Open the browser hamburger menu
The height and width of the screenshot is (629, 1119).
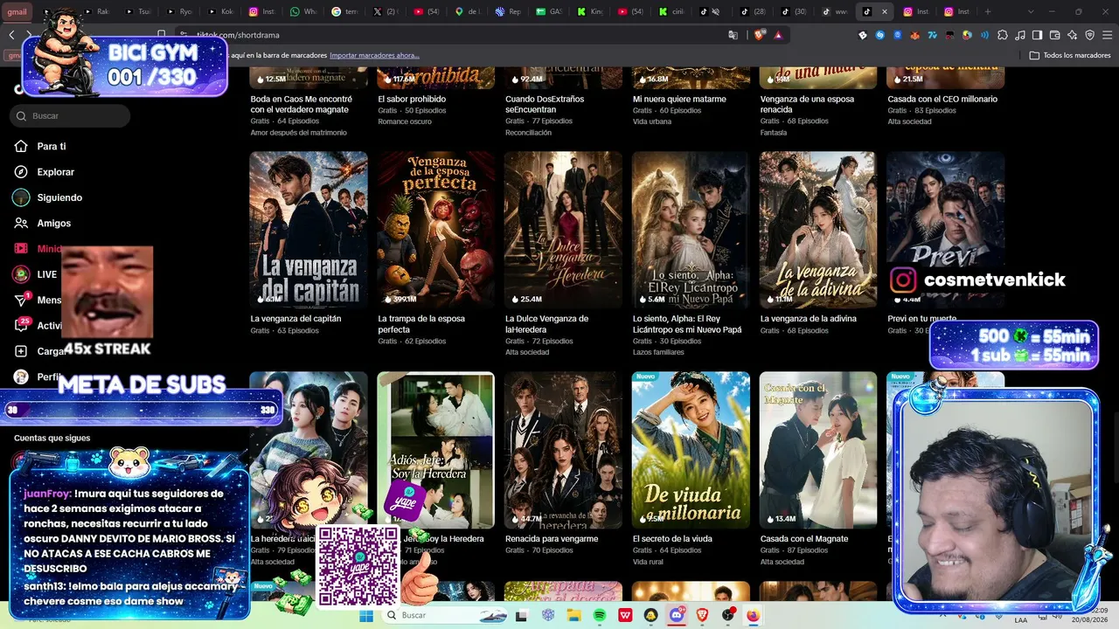click(x=1107, y=35)
